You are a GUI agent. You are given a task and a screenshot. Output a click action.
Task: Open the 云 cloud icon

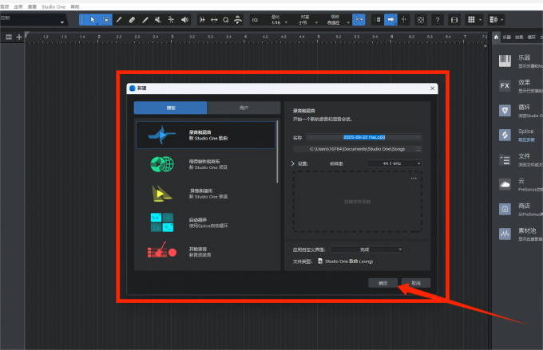click(505, 184)
